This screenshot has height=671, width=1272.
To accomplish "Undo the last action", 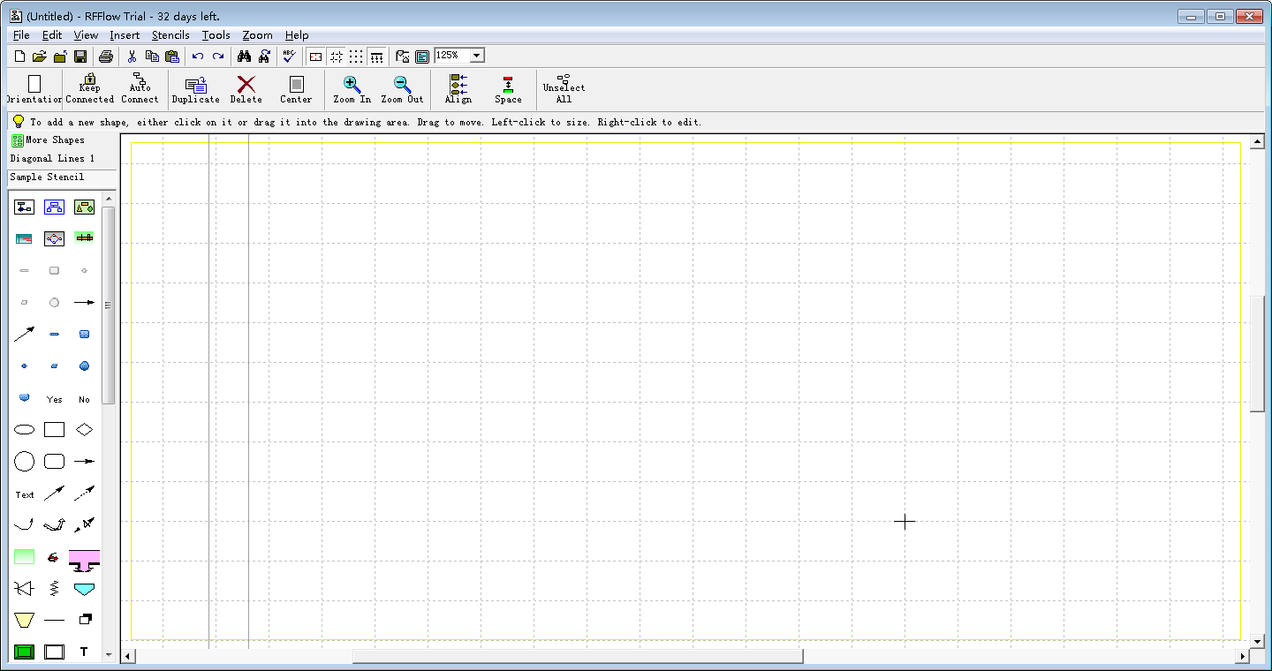I will [198, 57].
